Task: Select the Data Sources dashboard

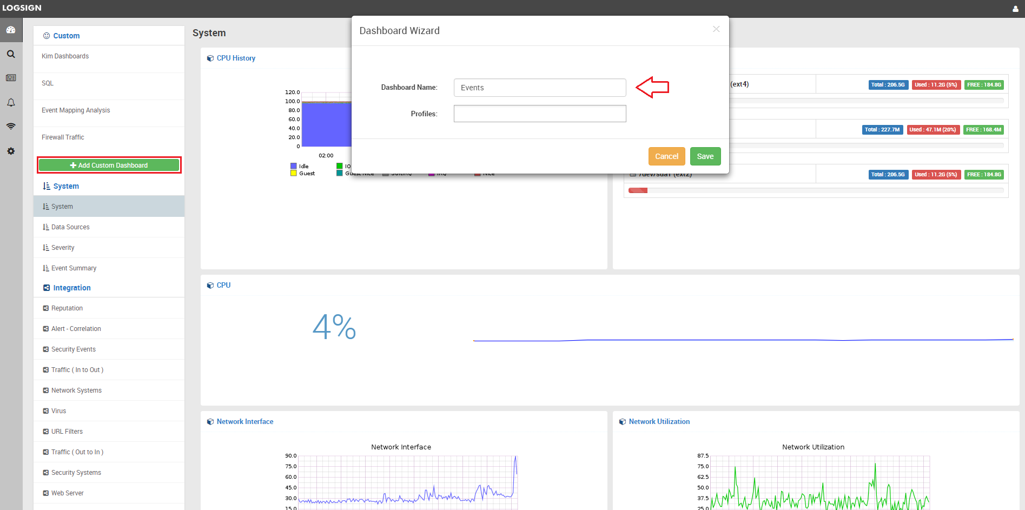Action: click(x=70, y=227)
